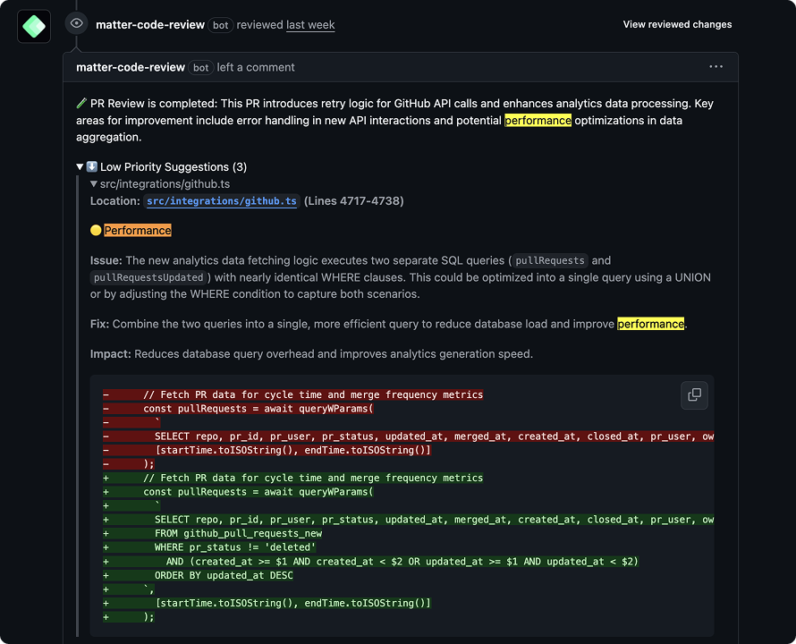The image size is (796, 644).
Task: Click the bot badge in review header
Action: click(220, 25)
